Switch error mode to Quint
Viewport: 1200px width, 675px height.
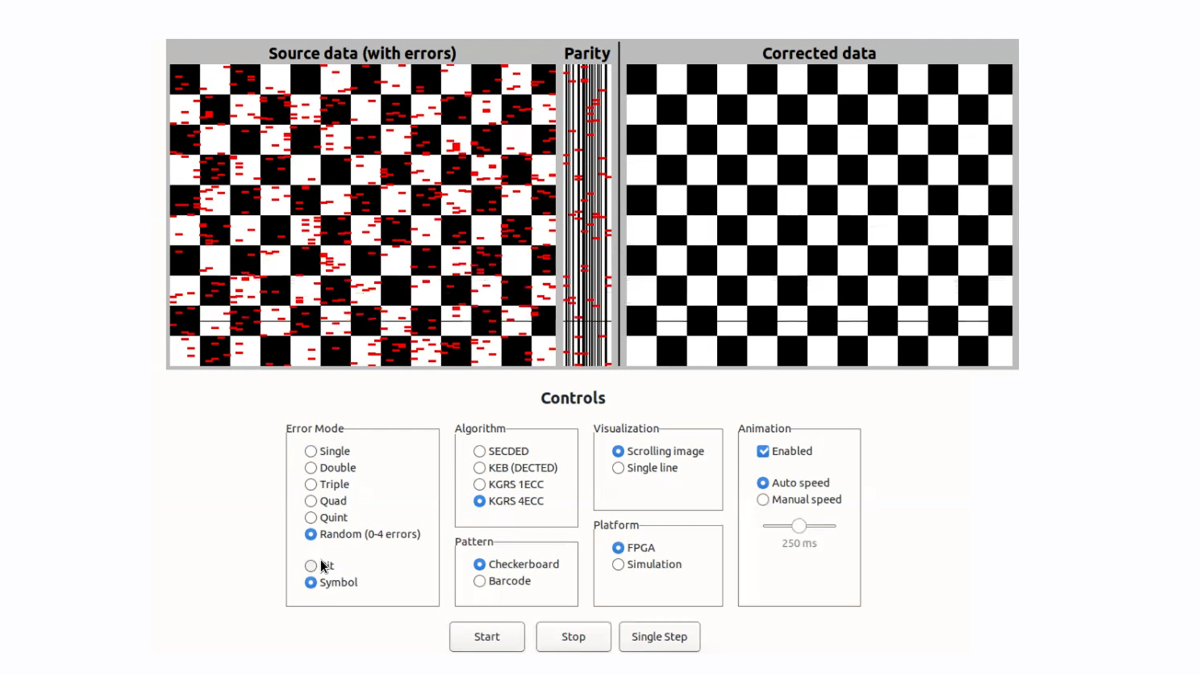(x=311, y=517)
